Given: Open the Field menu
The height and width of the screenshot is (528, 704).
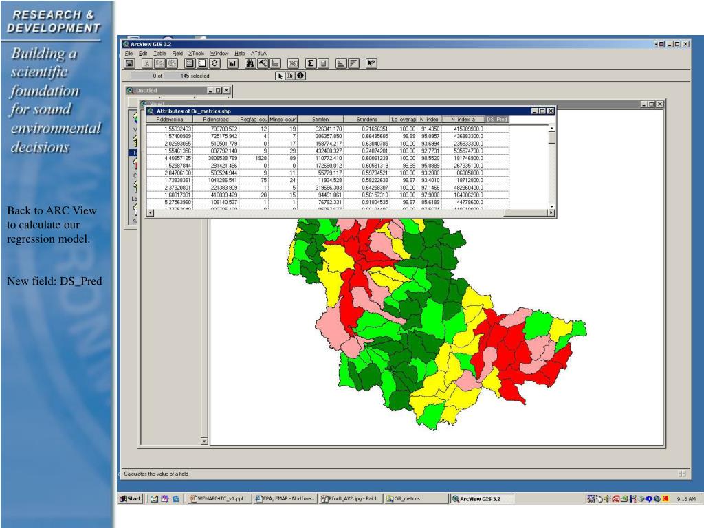Looking at the screenshot, I should click(x=177, y=53).
